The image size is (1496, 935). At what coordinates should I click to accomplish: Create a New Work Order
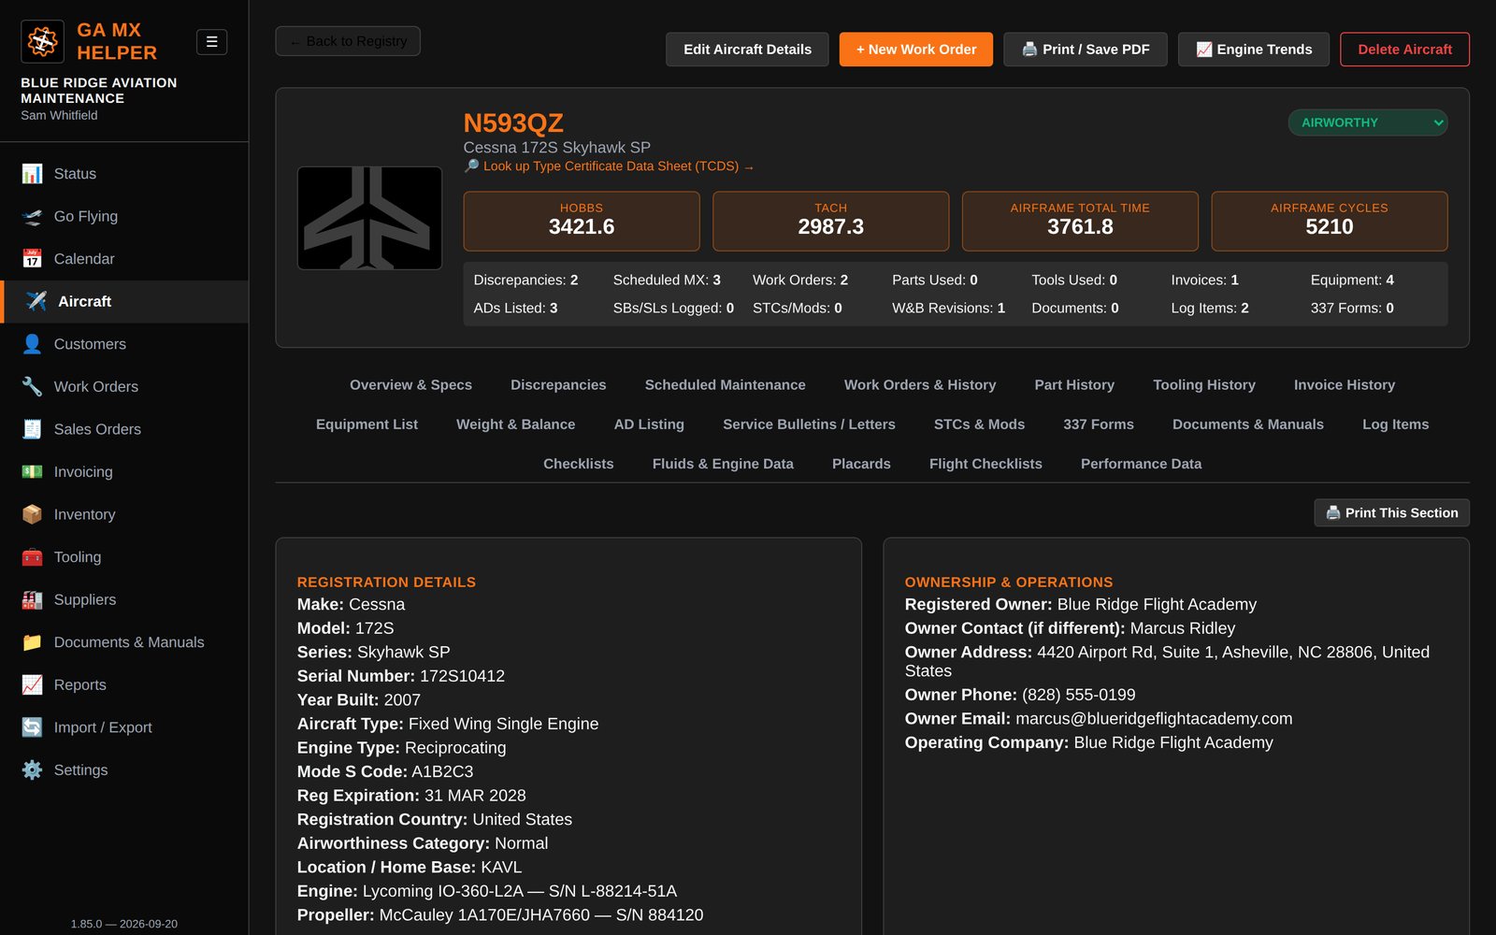(915, 50)
